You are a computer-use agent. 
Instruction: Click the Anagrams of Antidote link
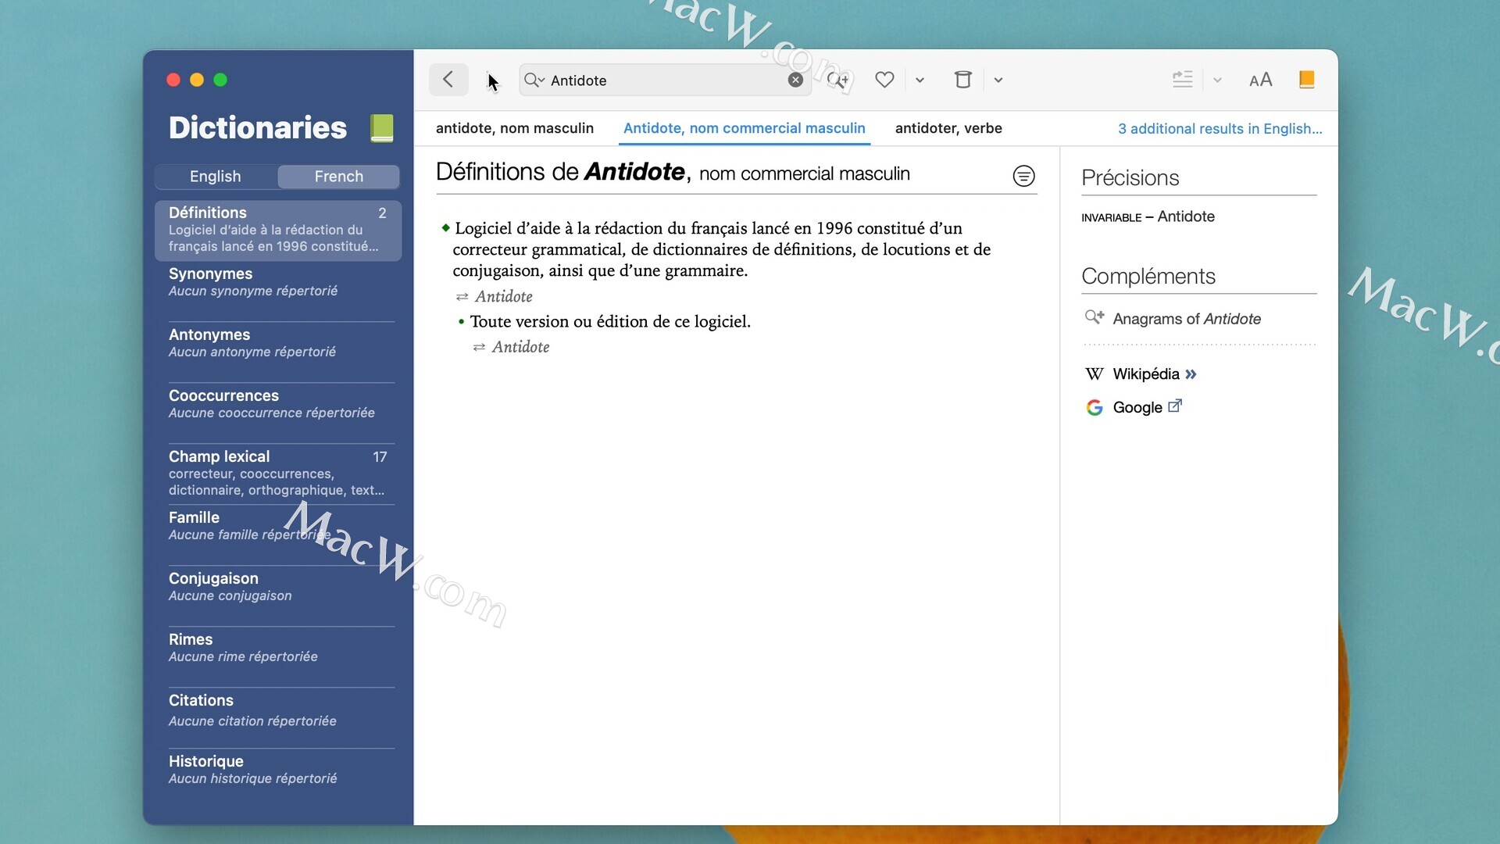point(1187,319)
